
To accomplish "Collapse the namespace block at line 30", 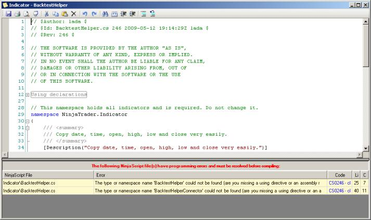I will 27,121.
